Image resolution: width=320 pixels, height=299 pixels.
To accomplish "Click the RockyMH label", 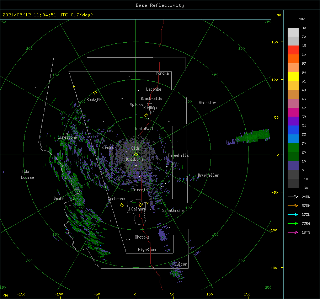I will point(94,100).
